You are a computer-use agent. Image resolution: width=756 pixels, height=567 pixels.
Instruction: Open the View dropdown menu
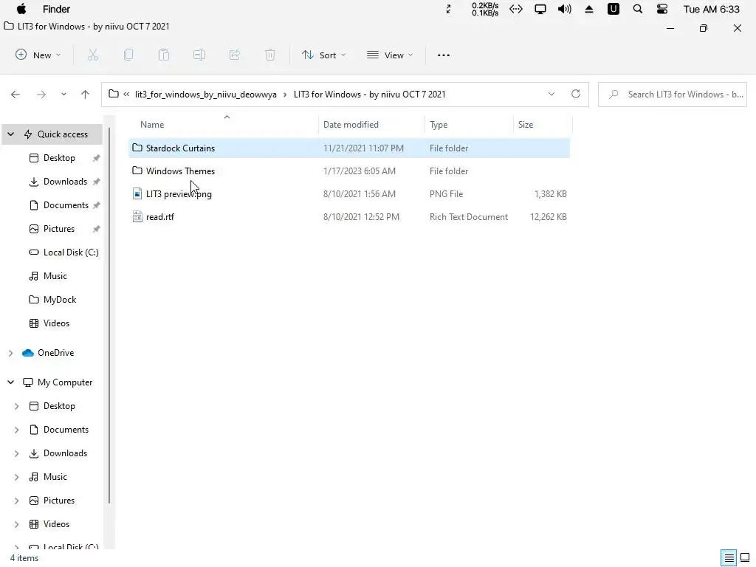(390, 55)
